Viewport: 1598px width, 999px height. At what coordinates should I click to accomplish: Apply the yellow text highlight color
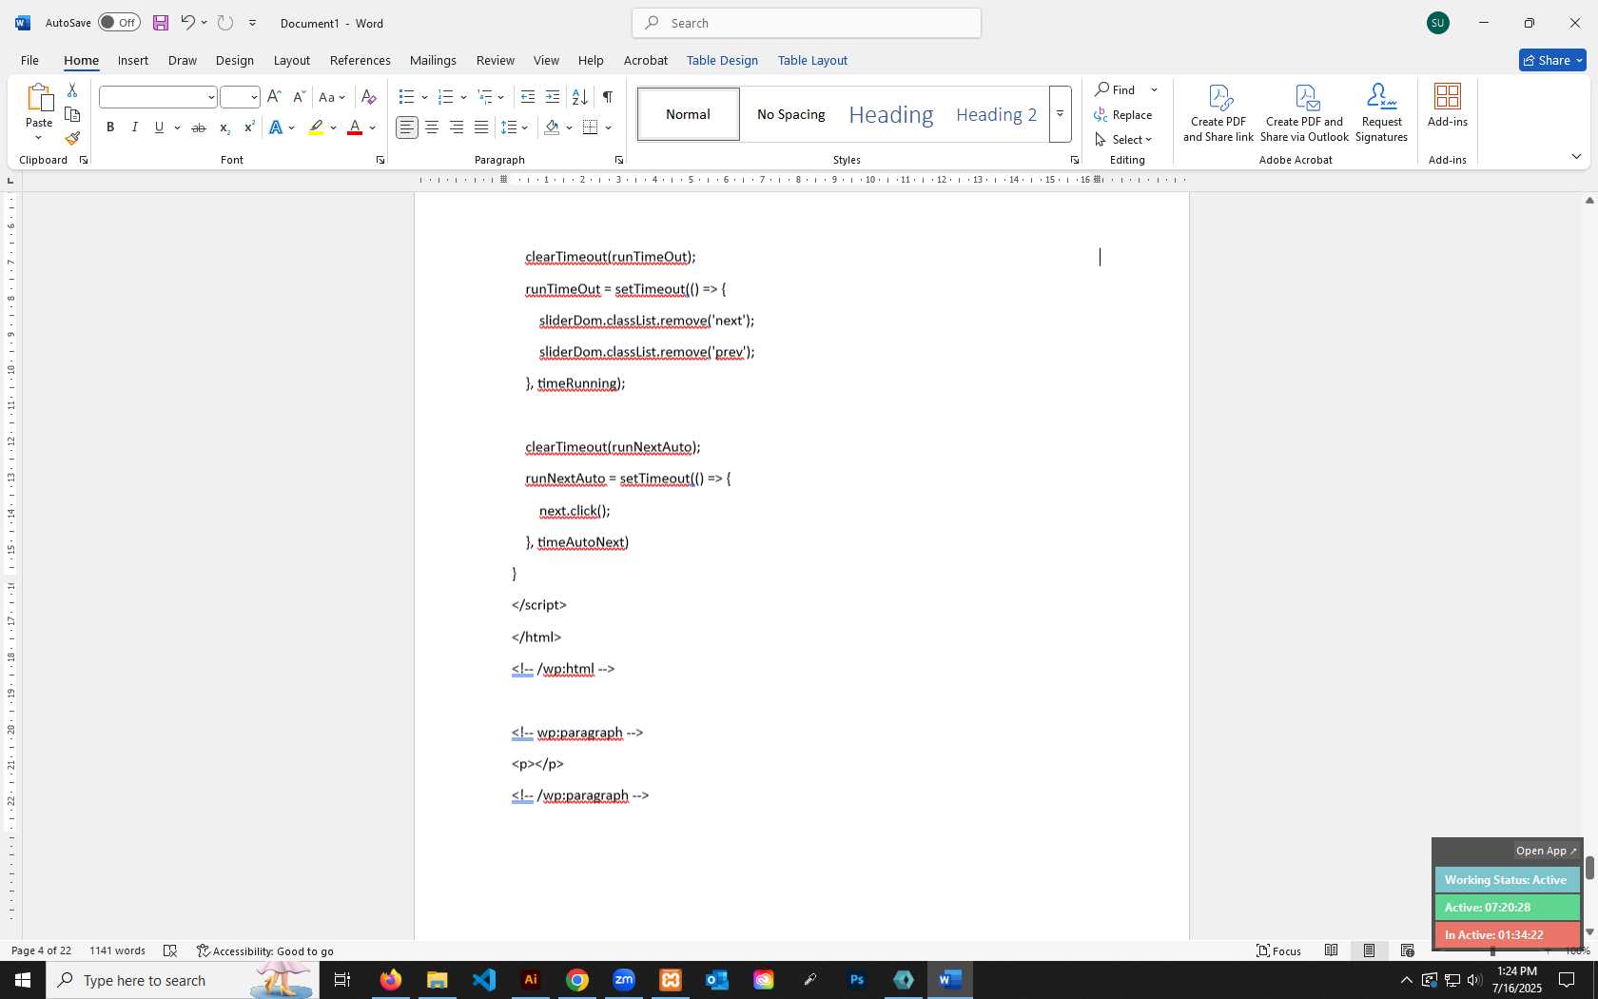(x=316, y=127)
